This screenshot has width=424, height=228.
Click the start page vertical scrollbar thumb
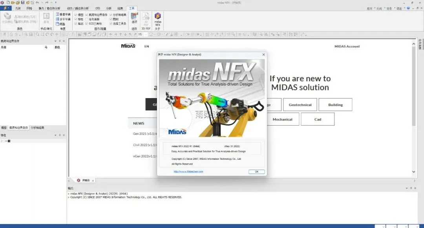pyautogui.click(x=413, y=86)
